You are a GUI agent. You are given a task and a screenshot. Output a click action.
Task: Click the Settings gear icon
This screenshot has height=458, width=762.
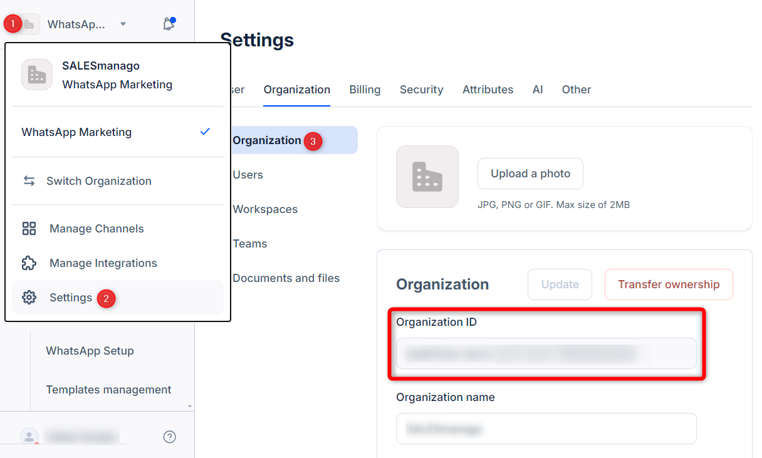pos(29,297)
